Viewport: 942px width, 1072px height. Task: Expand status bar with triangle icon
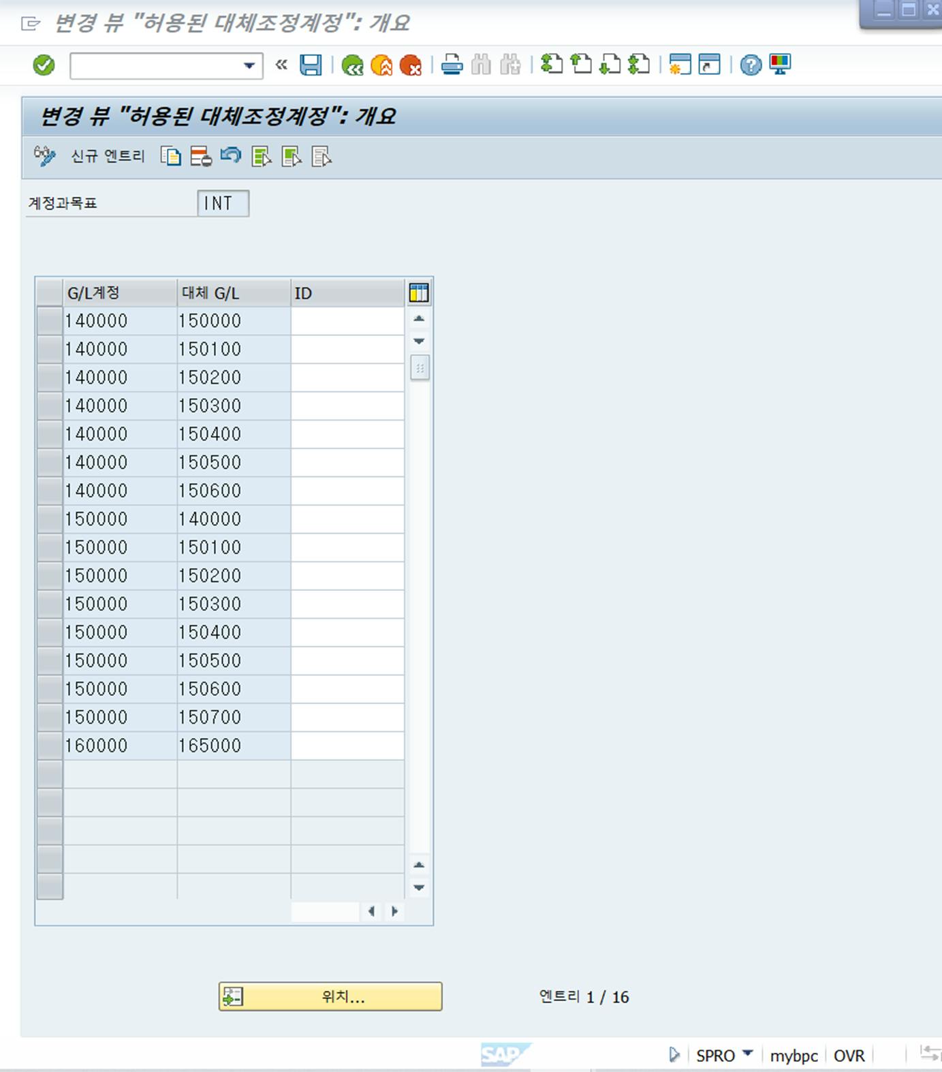pos(674,1055)
